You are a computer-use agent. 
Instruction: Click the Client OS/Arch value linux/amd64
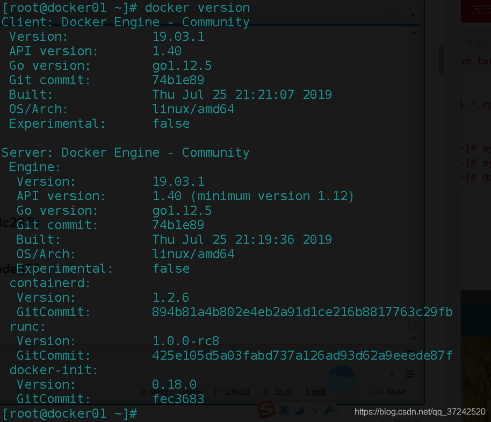193,109
